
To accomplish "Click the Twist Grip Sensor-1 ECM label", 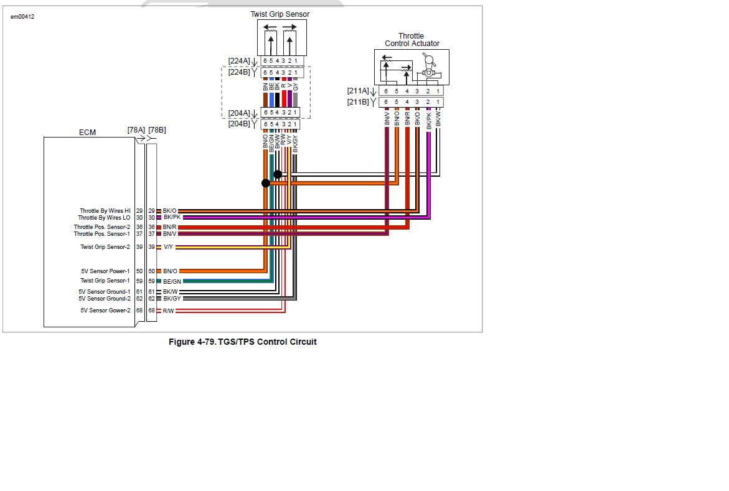I will coord(105,281).
